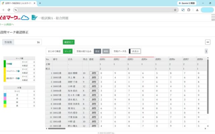The image size is (215, 134).
Task: Click 調整 button for 30009番
Action: (x=94, y=99)
